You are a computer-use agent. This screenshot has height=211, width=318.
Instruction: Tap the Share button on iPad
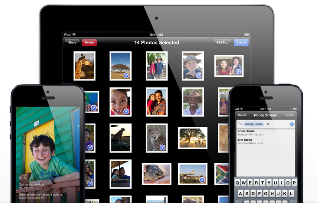point(72,43)
